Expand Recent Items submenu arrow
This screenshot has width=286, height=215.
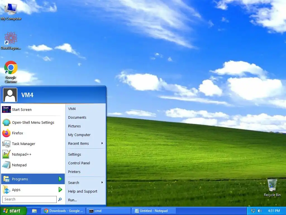tap(102, 143)
